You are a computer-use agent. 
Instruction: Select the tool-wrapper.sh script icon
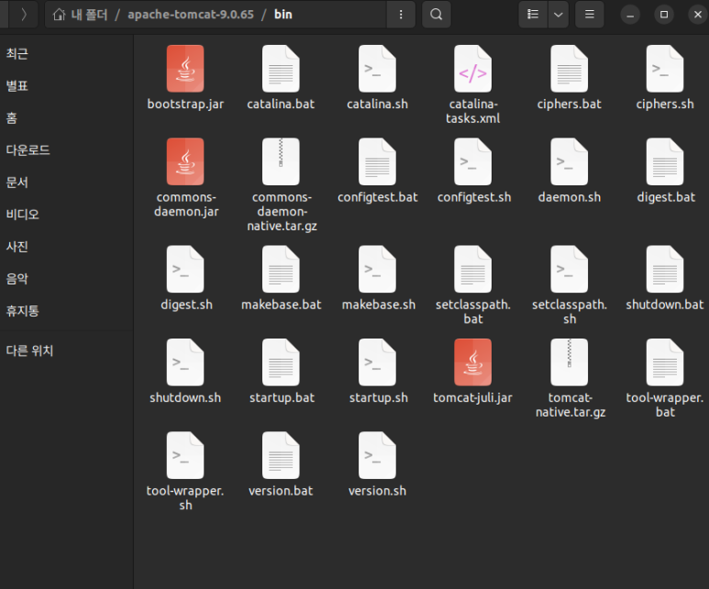[x=185, y=456]
